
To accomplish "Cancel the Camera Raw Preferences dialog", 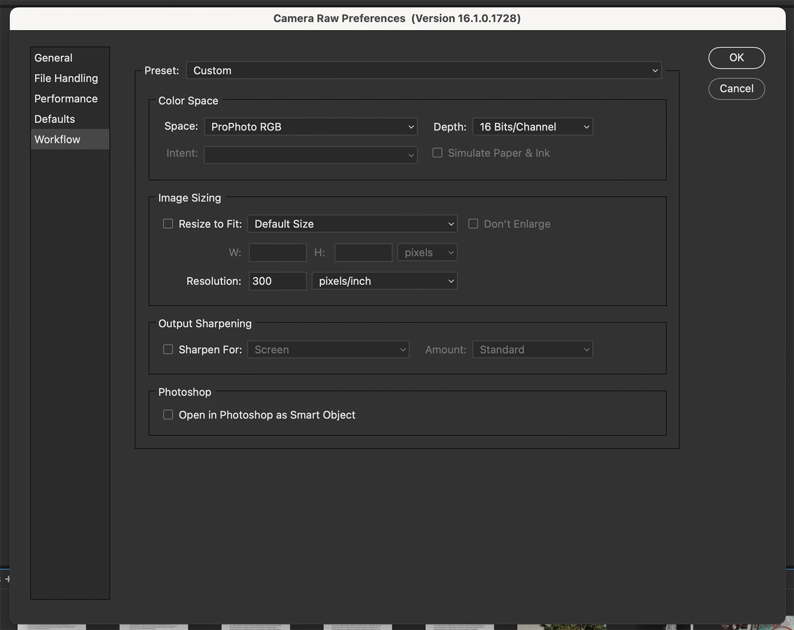I will coord(736,88).
